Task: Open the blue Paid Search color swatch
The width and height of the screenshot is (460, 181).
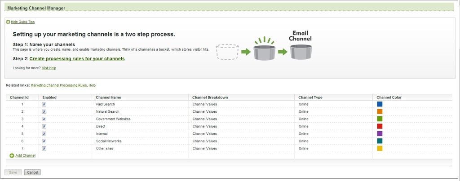Action: [380, 104]
